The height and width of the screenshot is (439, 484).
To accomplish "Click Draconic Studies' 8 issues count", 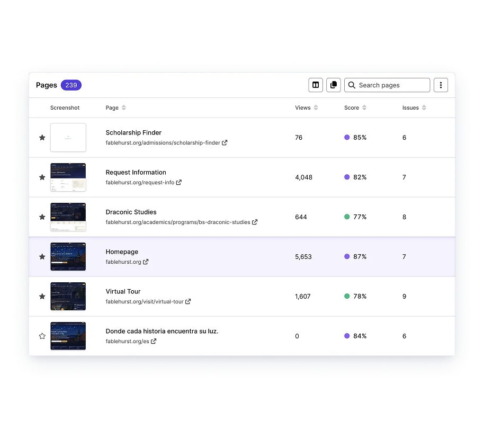I will pos(405,217).
